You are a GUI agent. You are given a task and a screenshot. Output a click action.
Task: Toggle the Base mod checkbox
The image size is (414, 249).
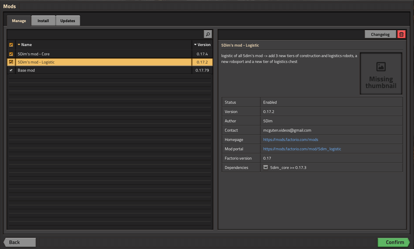[x=11, y=70]
